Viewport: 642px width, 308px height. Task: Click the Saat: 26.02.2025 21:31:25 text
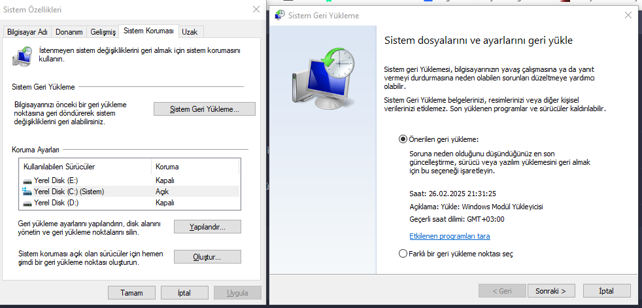(452, 194)
